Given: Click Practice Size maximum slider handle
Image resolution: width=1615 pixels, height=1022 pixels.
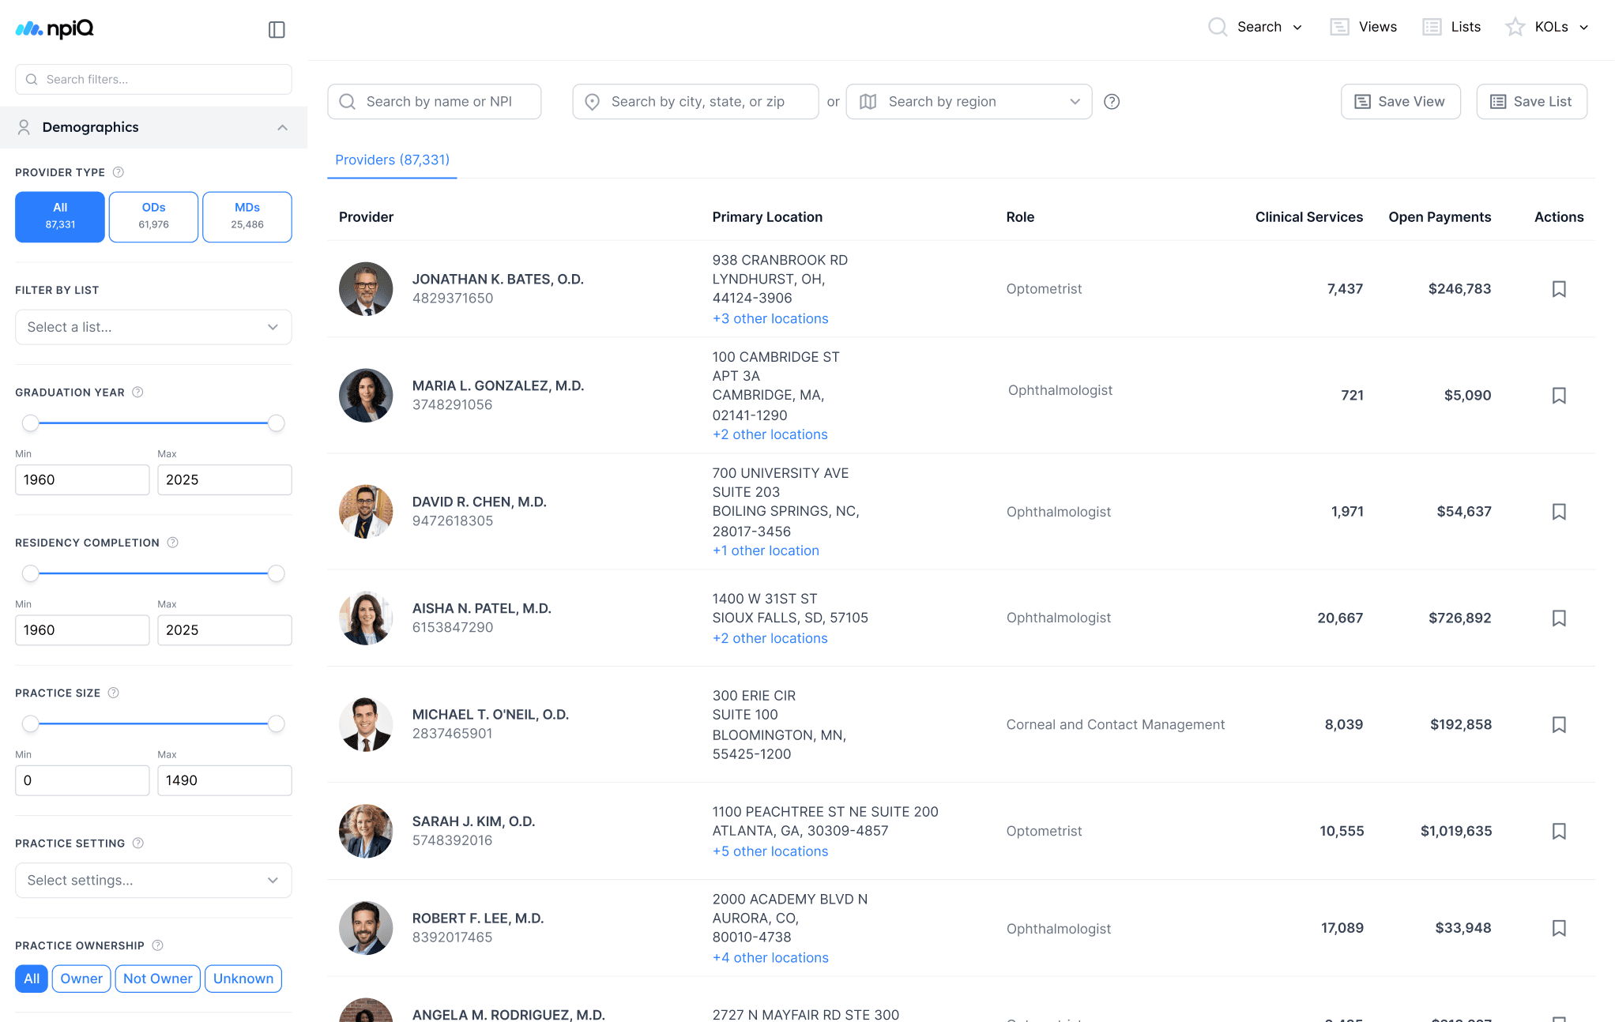Looking at the screenshot, I should [276, 723].
